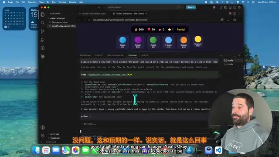Add a new terminal with plus icon
279x157 pixels.
tap(221, 55)
